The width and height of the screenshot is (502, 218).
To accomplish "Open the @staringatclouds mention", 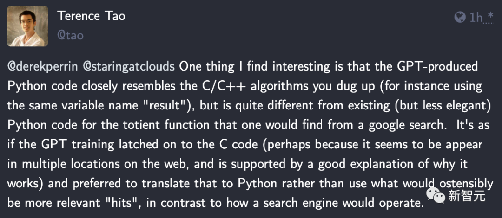I will click(x=129, y=66).
